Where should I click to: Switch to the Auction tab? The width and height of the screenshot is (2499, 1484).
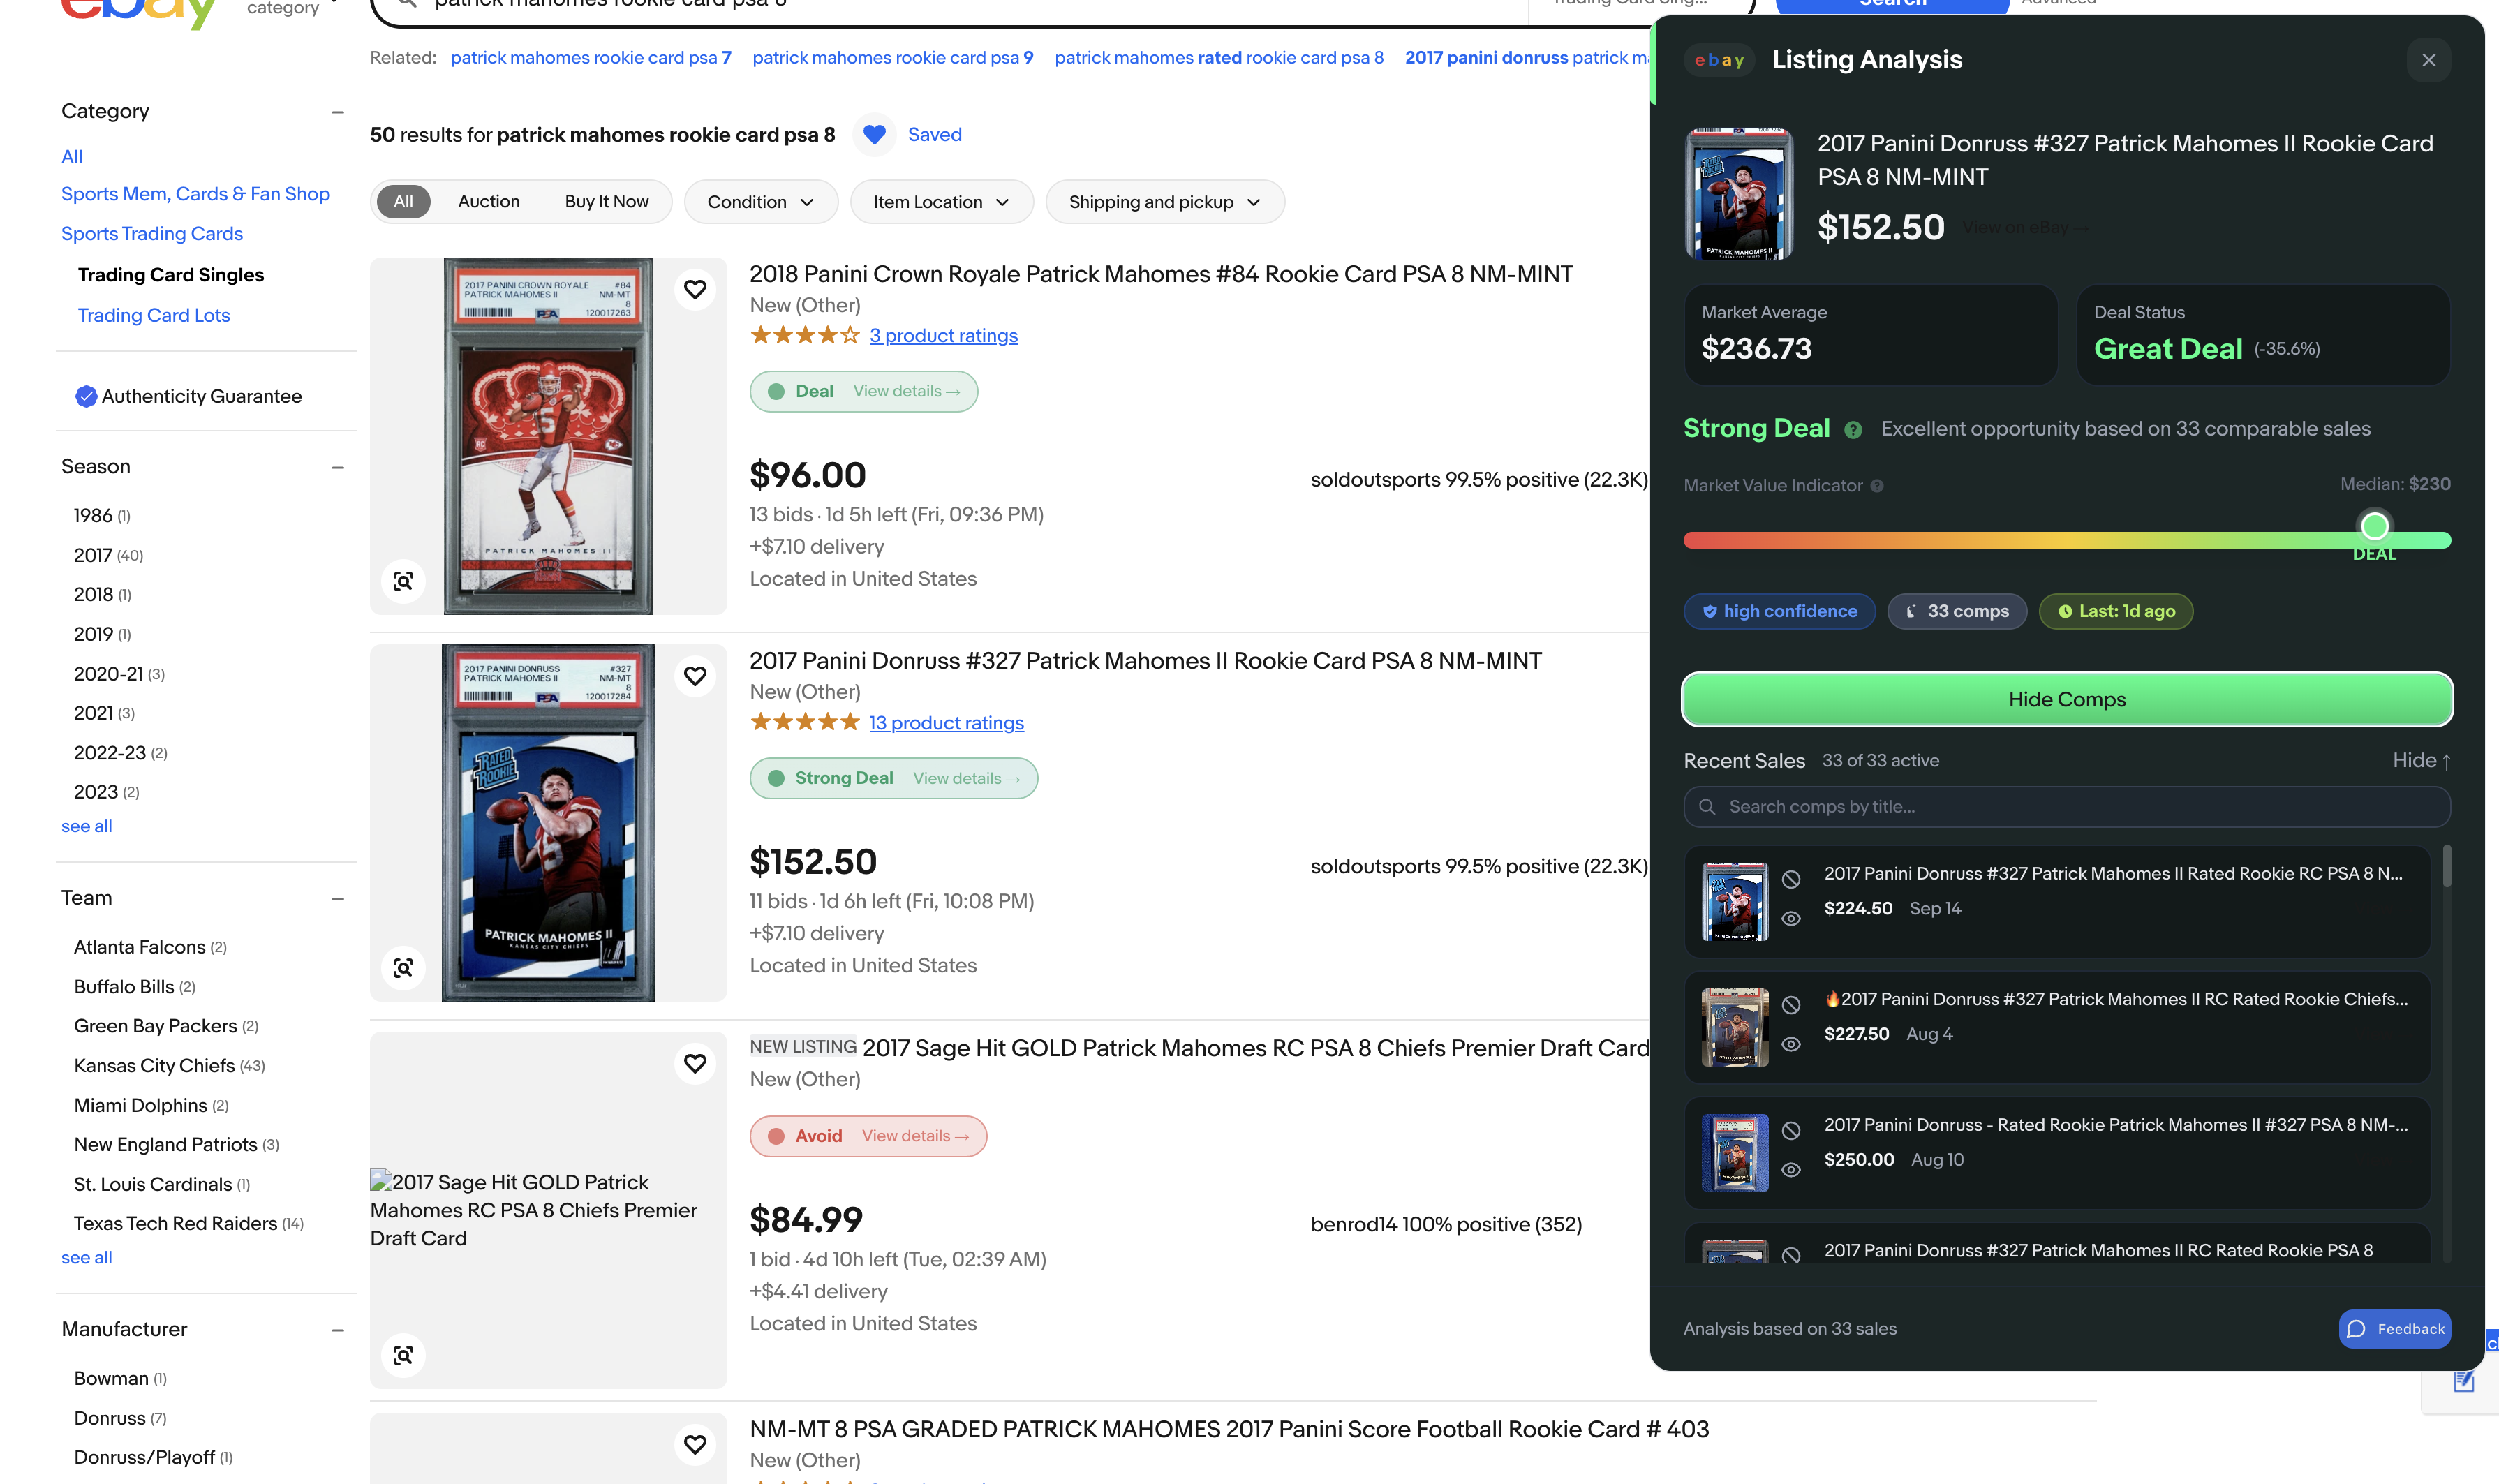(488, 202)
